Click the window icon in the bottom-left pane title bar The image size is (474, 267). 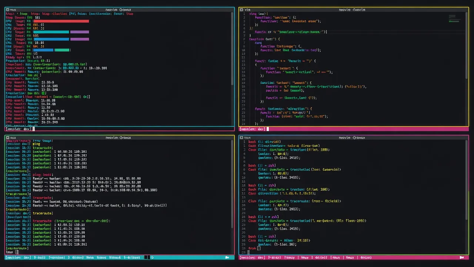(x=7, y=138)
